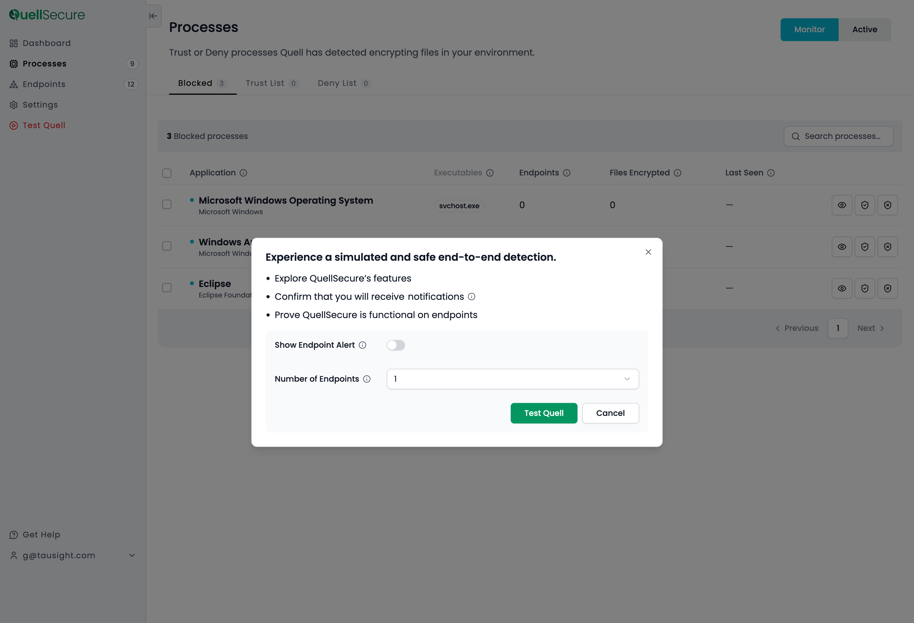Click the info icon beside Show Endpoint Alert

[x=363, y=345]
